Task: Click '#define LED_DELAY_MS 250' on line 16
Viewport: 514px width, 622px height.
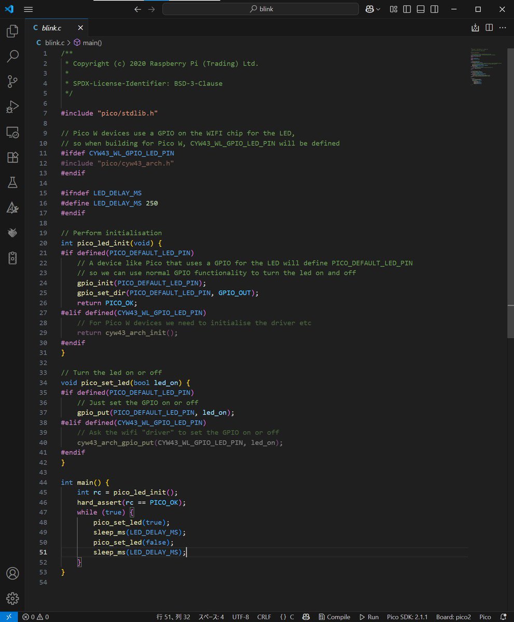Action: [109, 203]
